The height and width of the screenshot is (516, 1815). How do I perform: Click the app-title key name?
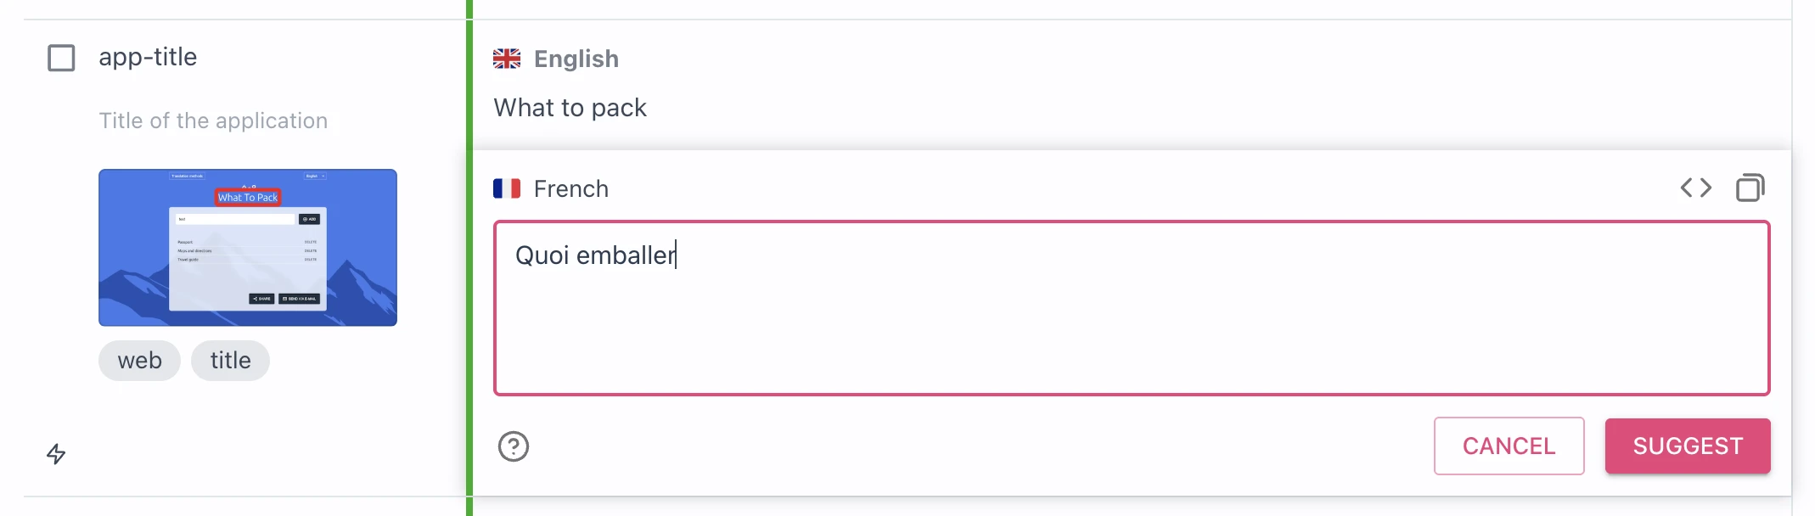[148, 57]
